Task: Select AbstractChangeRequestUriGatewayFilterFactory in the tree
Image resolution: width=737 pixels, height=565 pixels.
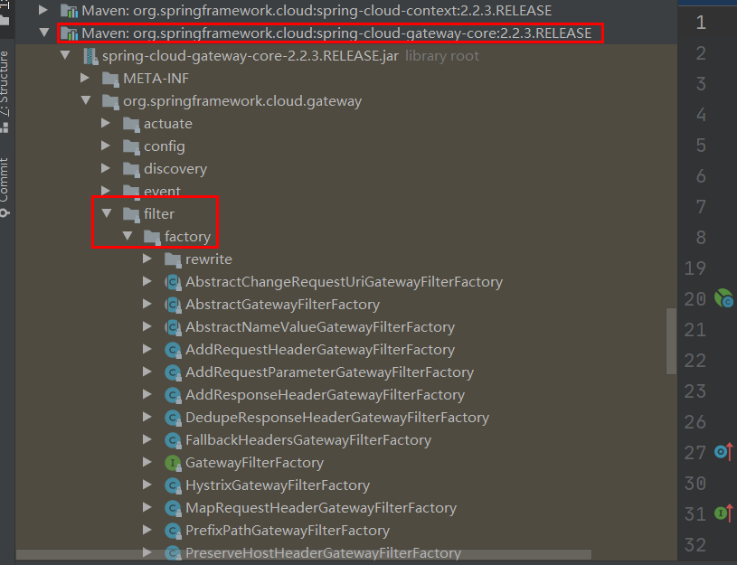Action: coord(344,281)
